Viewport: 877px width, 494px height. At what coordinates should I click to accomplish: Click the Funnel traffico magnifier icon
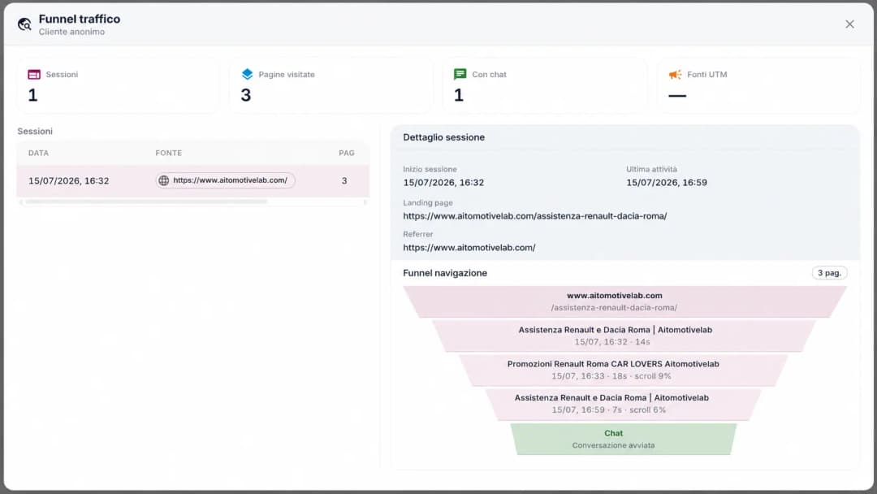[x=24, y=24]
